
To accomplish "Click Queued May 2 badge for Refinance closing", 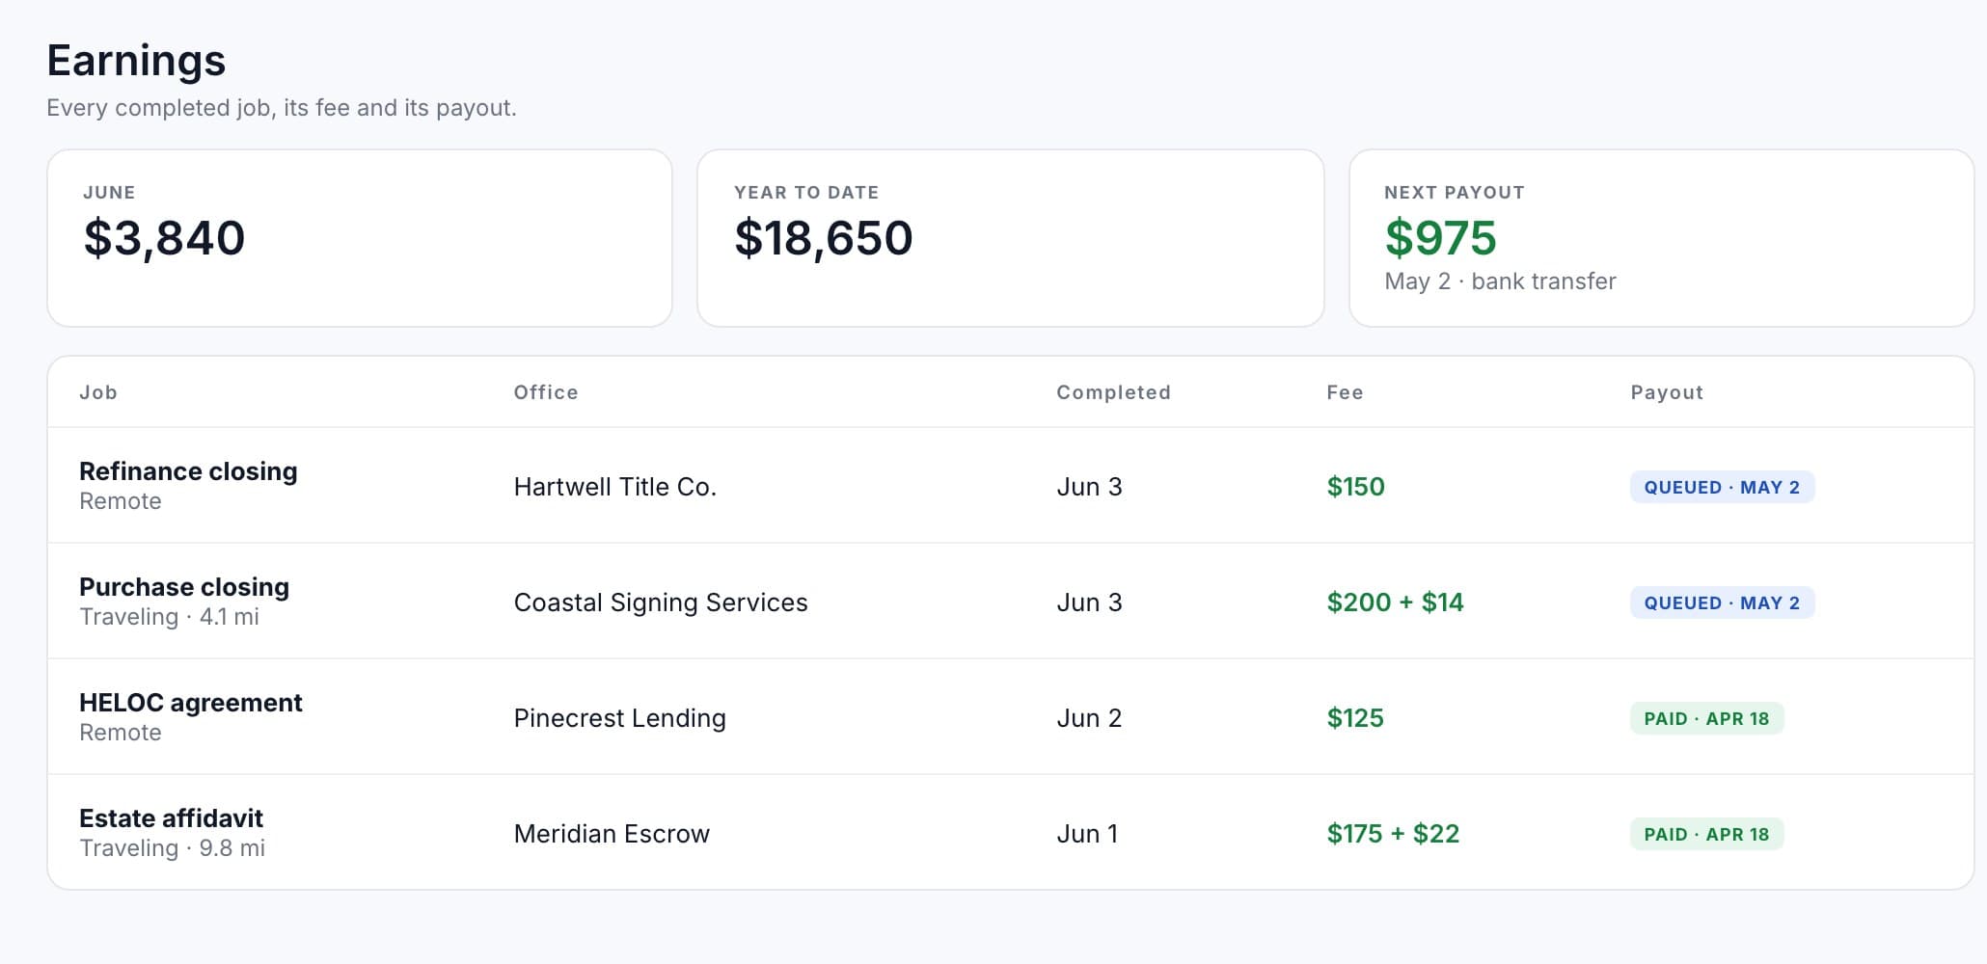I will [1722, 487].
